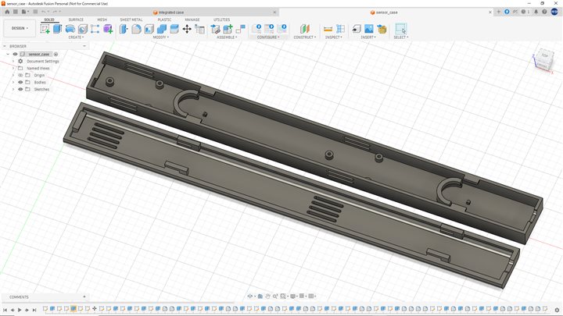Open the INSERT dropdown menu
563x316 pixels.
tap(368, 37)
